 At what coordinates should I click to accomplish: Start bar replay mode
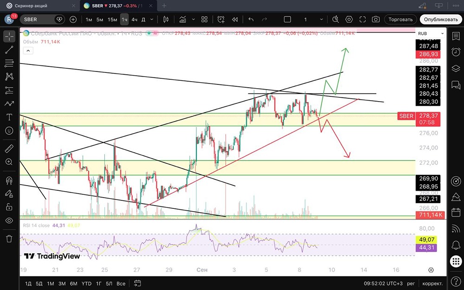[x=235, y=19]
